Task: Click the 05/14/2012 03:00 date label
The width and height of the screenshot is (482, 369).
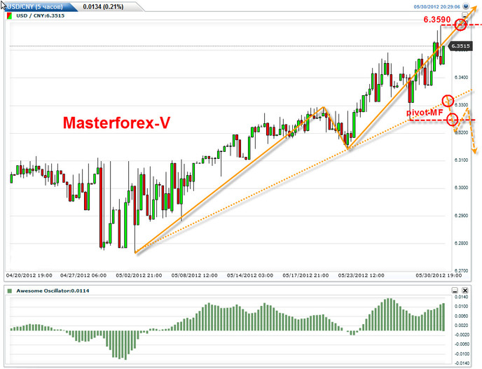Action: pyautogui.click(x=250, y=276)
